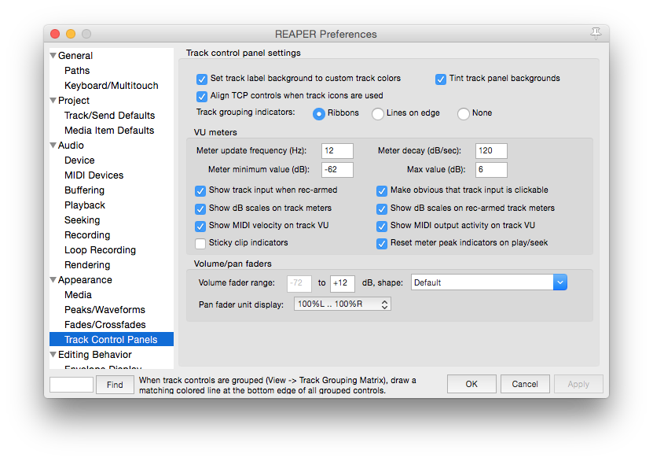653x461 pixels.
Task: Click the Cancel button
Action: point(525,384)
